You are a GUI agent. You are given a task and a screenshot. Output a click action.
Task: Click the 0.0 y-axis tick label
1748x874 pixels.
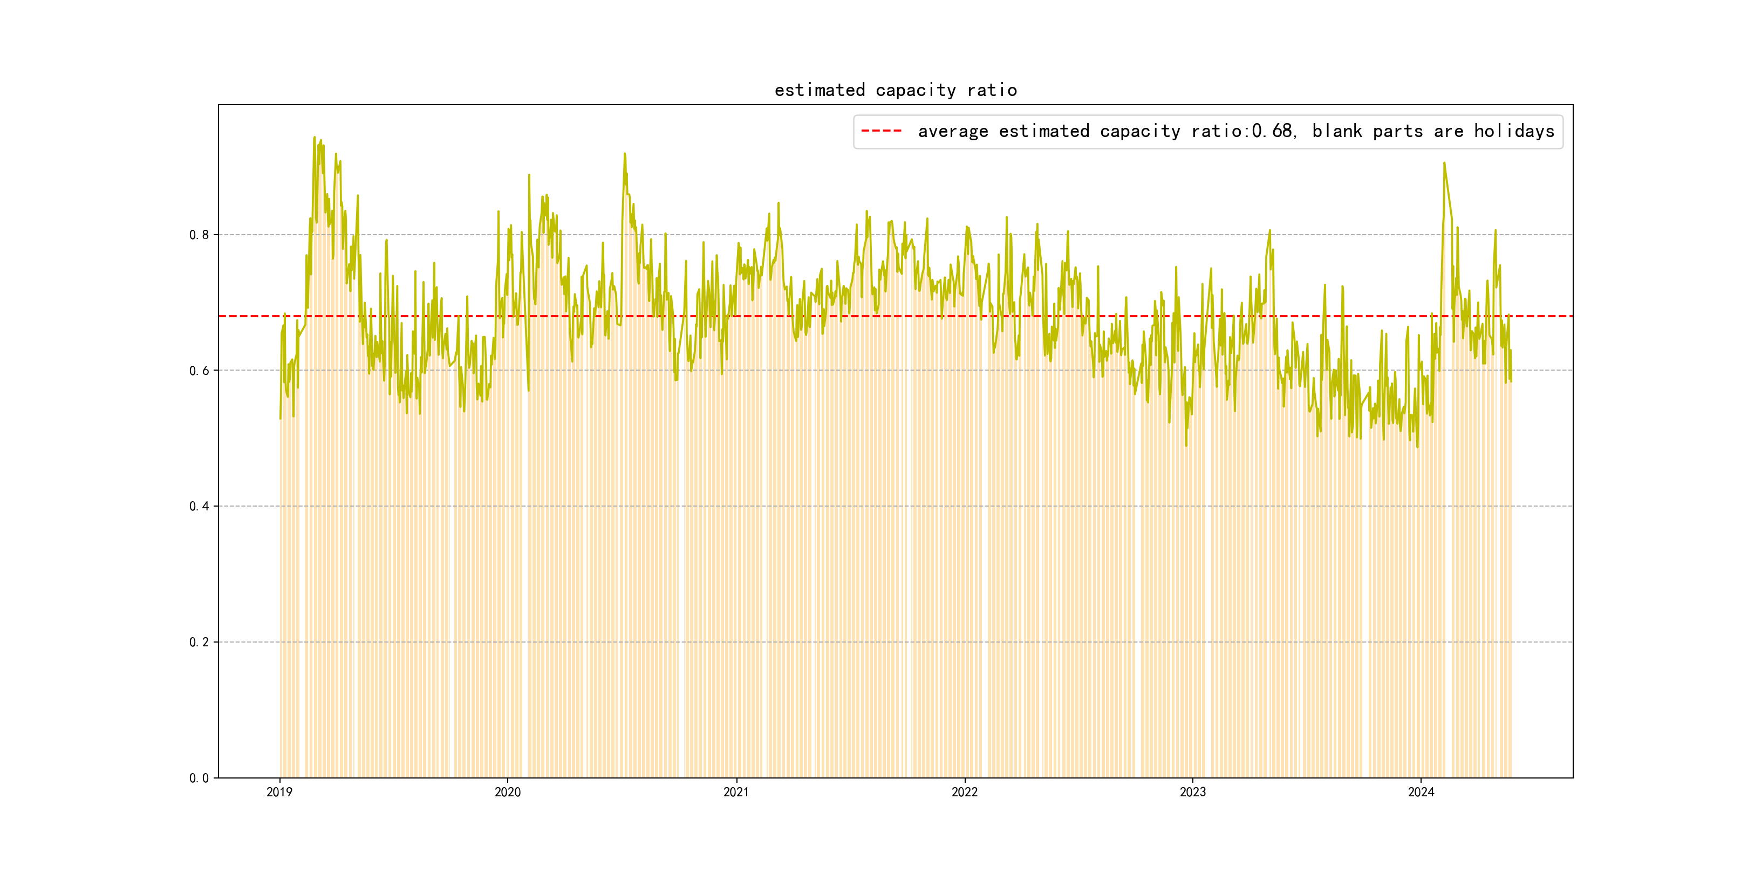pos(199,779)
